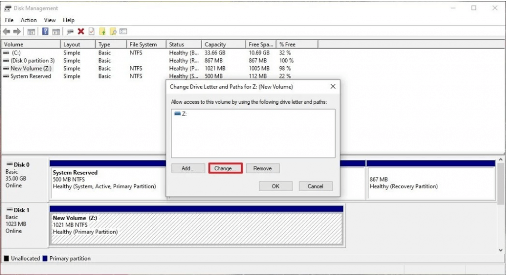Click the vertical scrollbar thumb in disk pane

coord(501,184)
